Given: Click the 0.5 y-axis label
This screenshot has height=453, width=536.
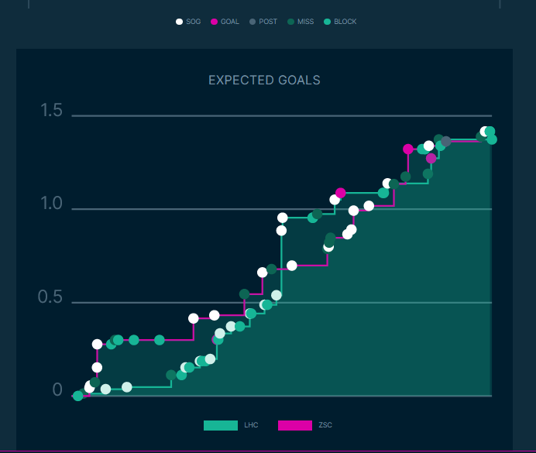Looking at the screenshot, I should [52, 297].
